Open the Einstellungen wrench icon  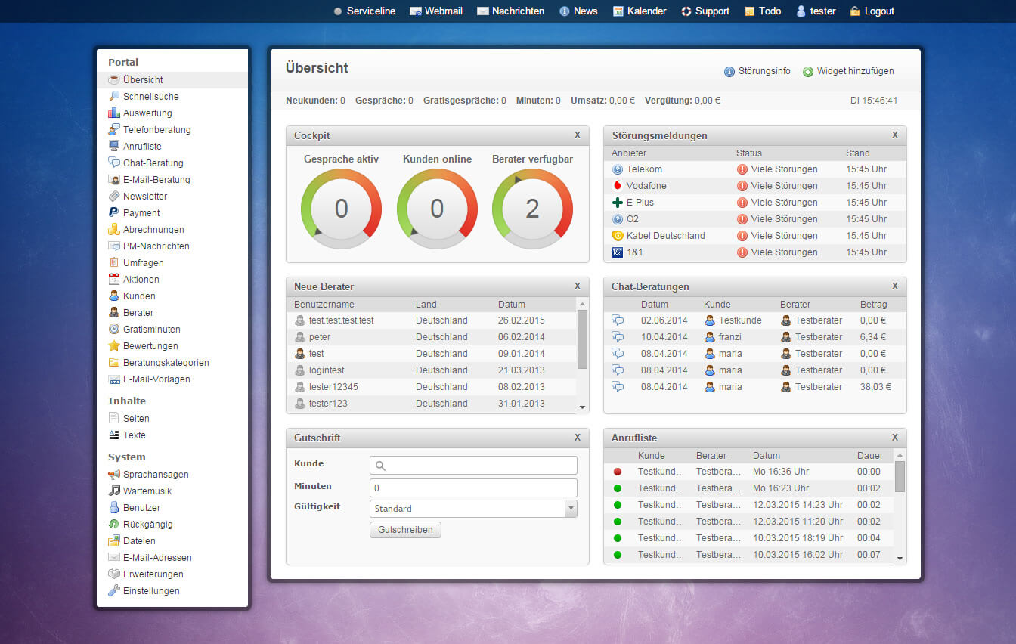[x=114, y=590]
